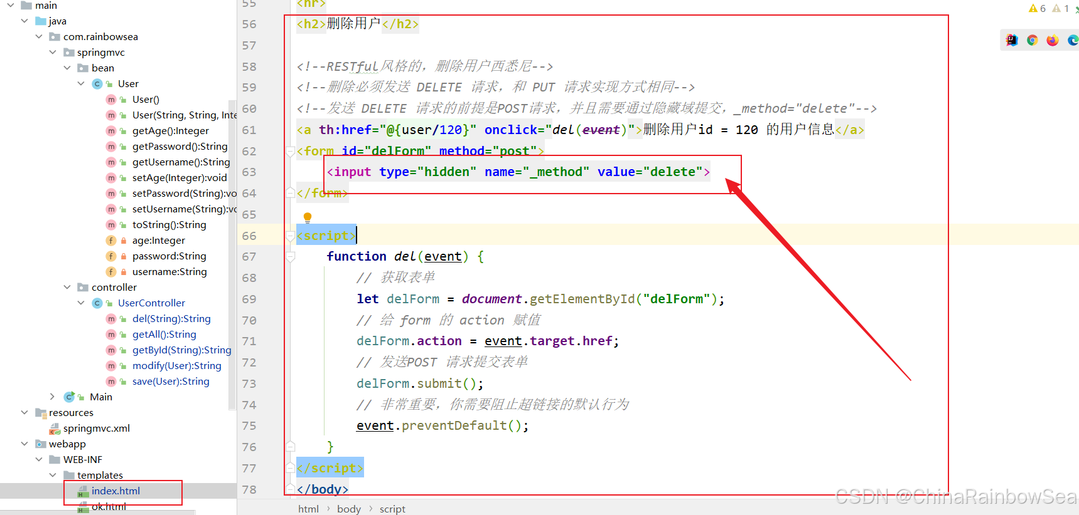Fold the script block at line 66
Image resolution: width=1079 pixels, height=515 pixels.
coord(291,236)
